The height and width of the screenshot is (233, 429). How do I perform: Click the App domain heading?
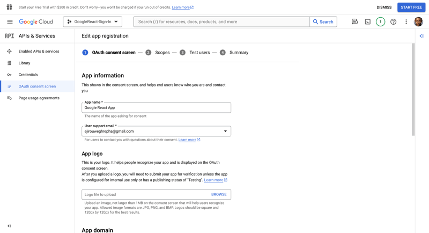pos(97,230)
